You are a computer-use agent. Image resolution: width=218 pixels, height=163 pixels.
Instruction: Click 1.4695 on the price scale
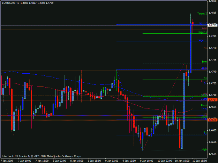point(212,107)
